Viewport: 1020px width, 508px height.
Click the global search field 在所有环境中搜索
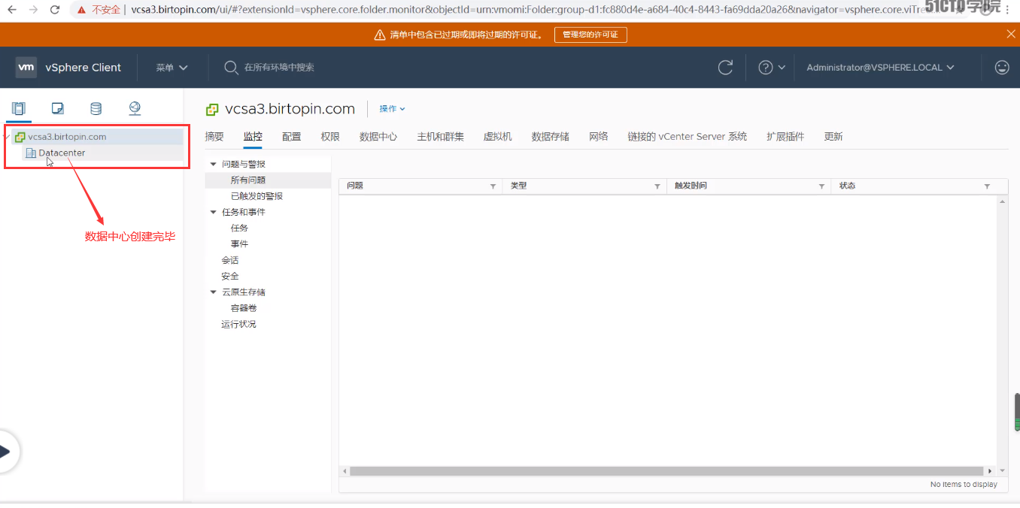[x=279, y=68]
